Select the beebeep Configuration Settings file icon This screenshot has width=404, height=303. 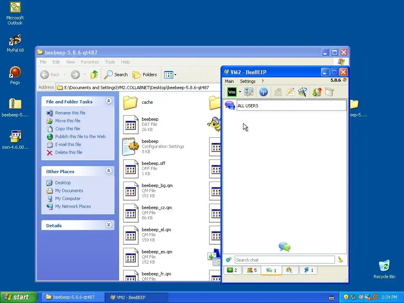pos(131,147)
